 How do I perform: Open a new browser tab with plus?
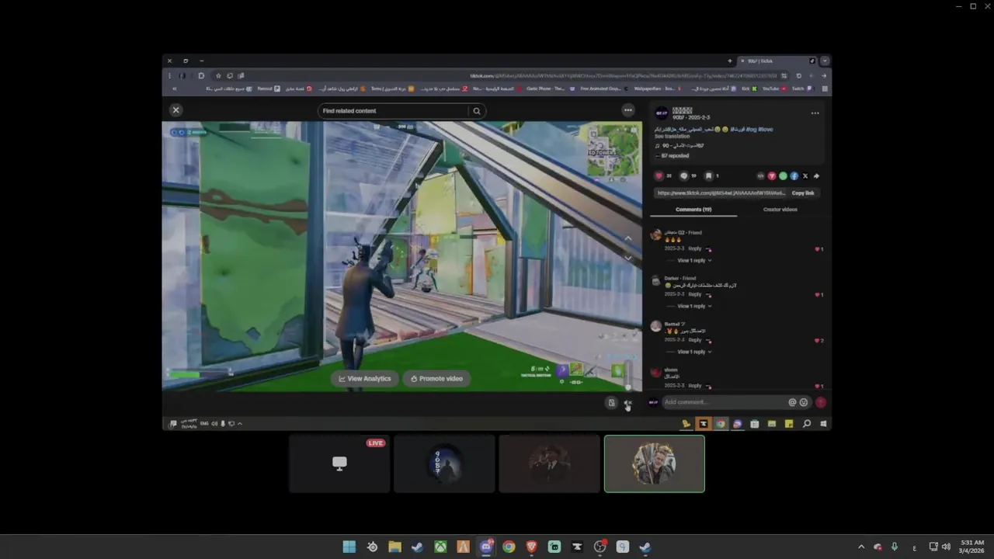pos(729,61)
